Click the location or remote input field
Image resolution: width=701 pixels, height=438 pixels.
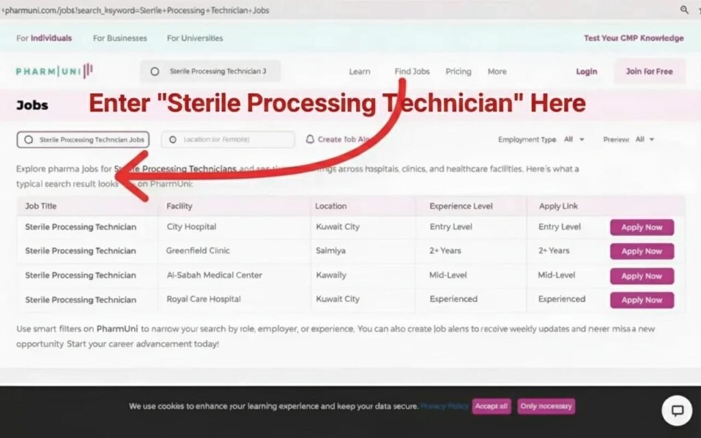click(x=233, y=140)
